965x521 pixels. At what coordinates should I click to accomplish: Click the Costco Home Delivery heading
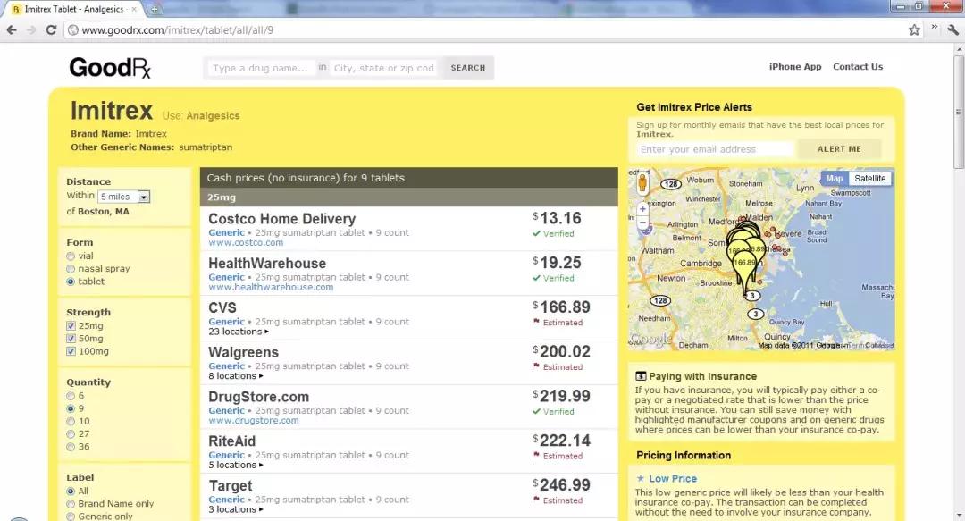coord(281,219)
